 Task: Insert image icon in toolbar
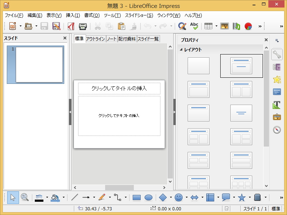[x=225, y=26]
